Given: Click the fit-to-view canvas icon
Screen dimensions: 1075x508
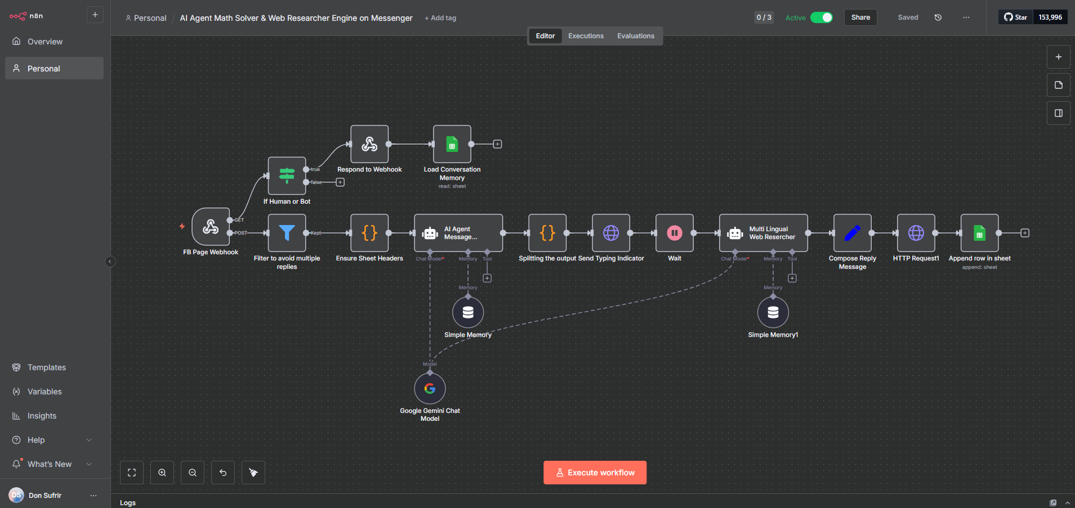Looking at the screenshot, I should pyautogui.click(x=131, y=472).
